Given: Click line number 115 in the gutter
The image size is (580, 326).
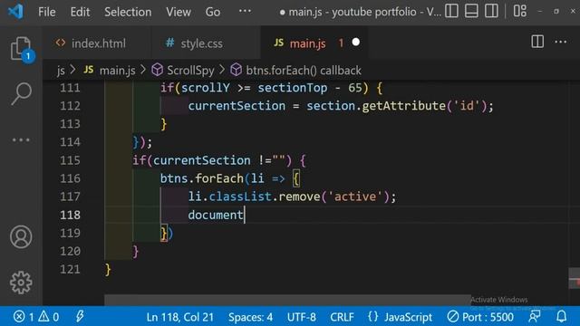Looking at the screenshot, I should (x=70, y=160).
